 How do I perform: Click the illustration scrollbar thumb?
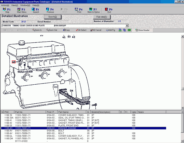coord(182,89)
